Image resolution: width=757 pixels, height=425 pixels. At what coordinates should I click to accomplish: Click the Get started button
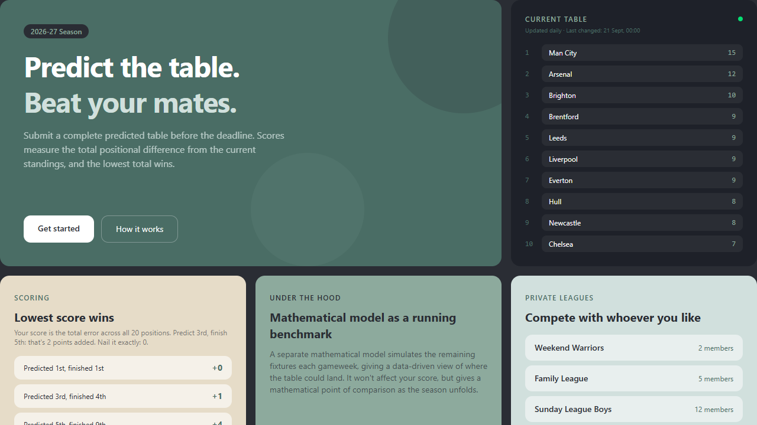tap(59, 229)
